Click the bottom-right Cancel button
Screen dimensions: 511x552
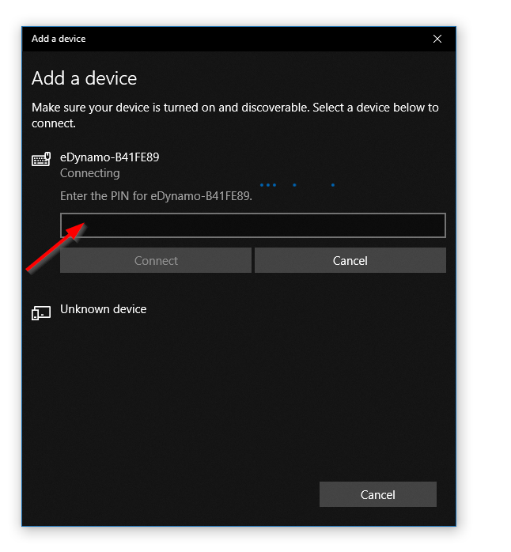(377, 494)
